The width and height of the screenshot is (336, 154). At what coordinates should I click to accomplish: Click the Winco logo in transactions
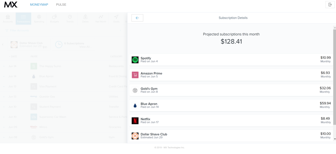34,127
